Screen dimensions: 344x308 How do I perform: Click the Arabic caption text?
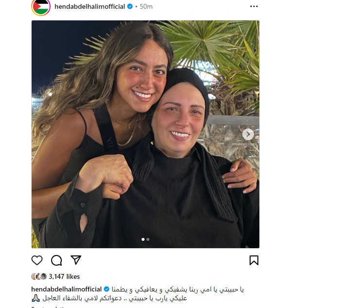(x=143, y=294)
